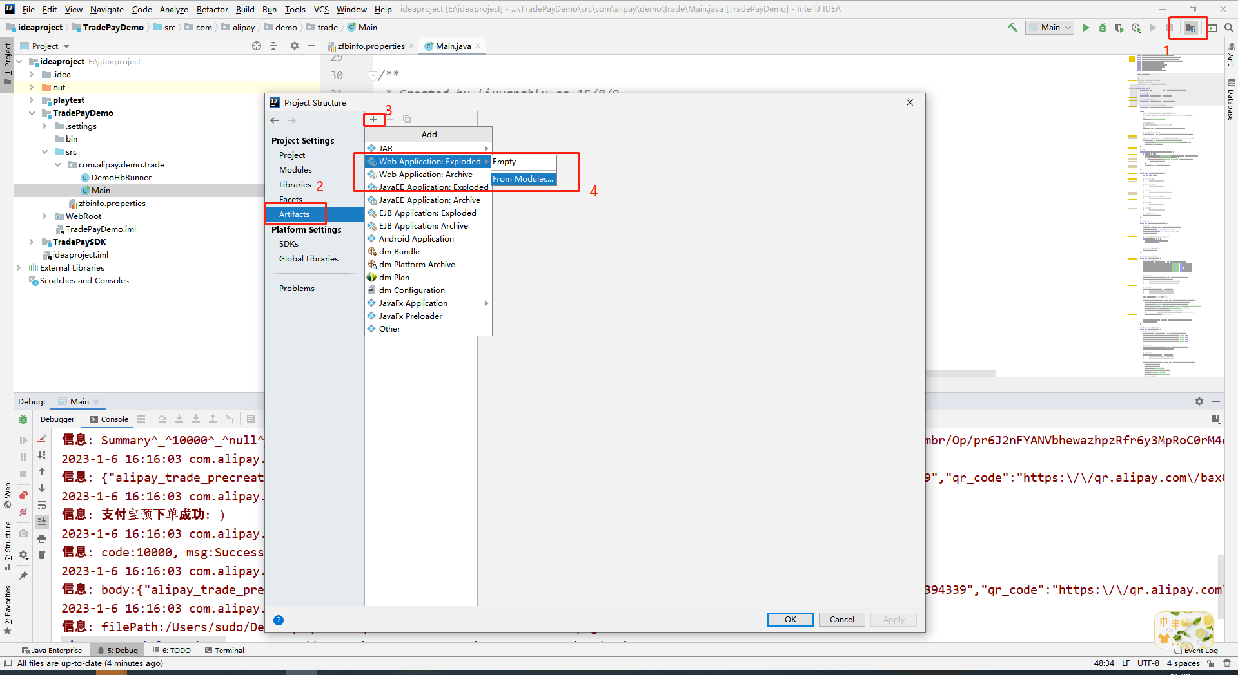Click the Project panel settings gear
The height and width of the screenshot is (675, 1238).
click(x=295, y=46)
